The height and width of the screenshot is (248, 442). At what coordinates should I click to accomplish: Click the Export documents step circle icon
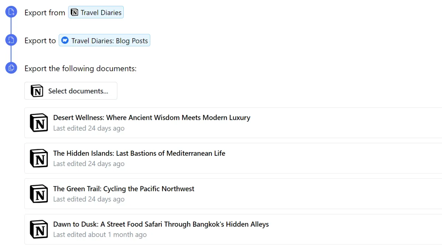pos(11,68)
